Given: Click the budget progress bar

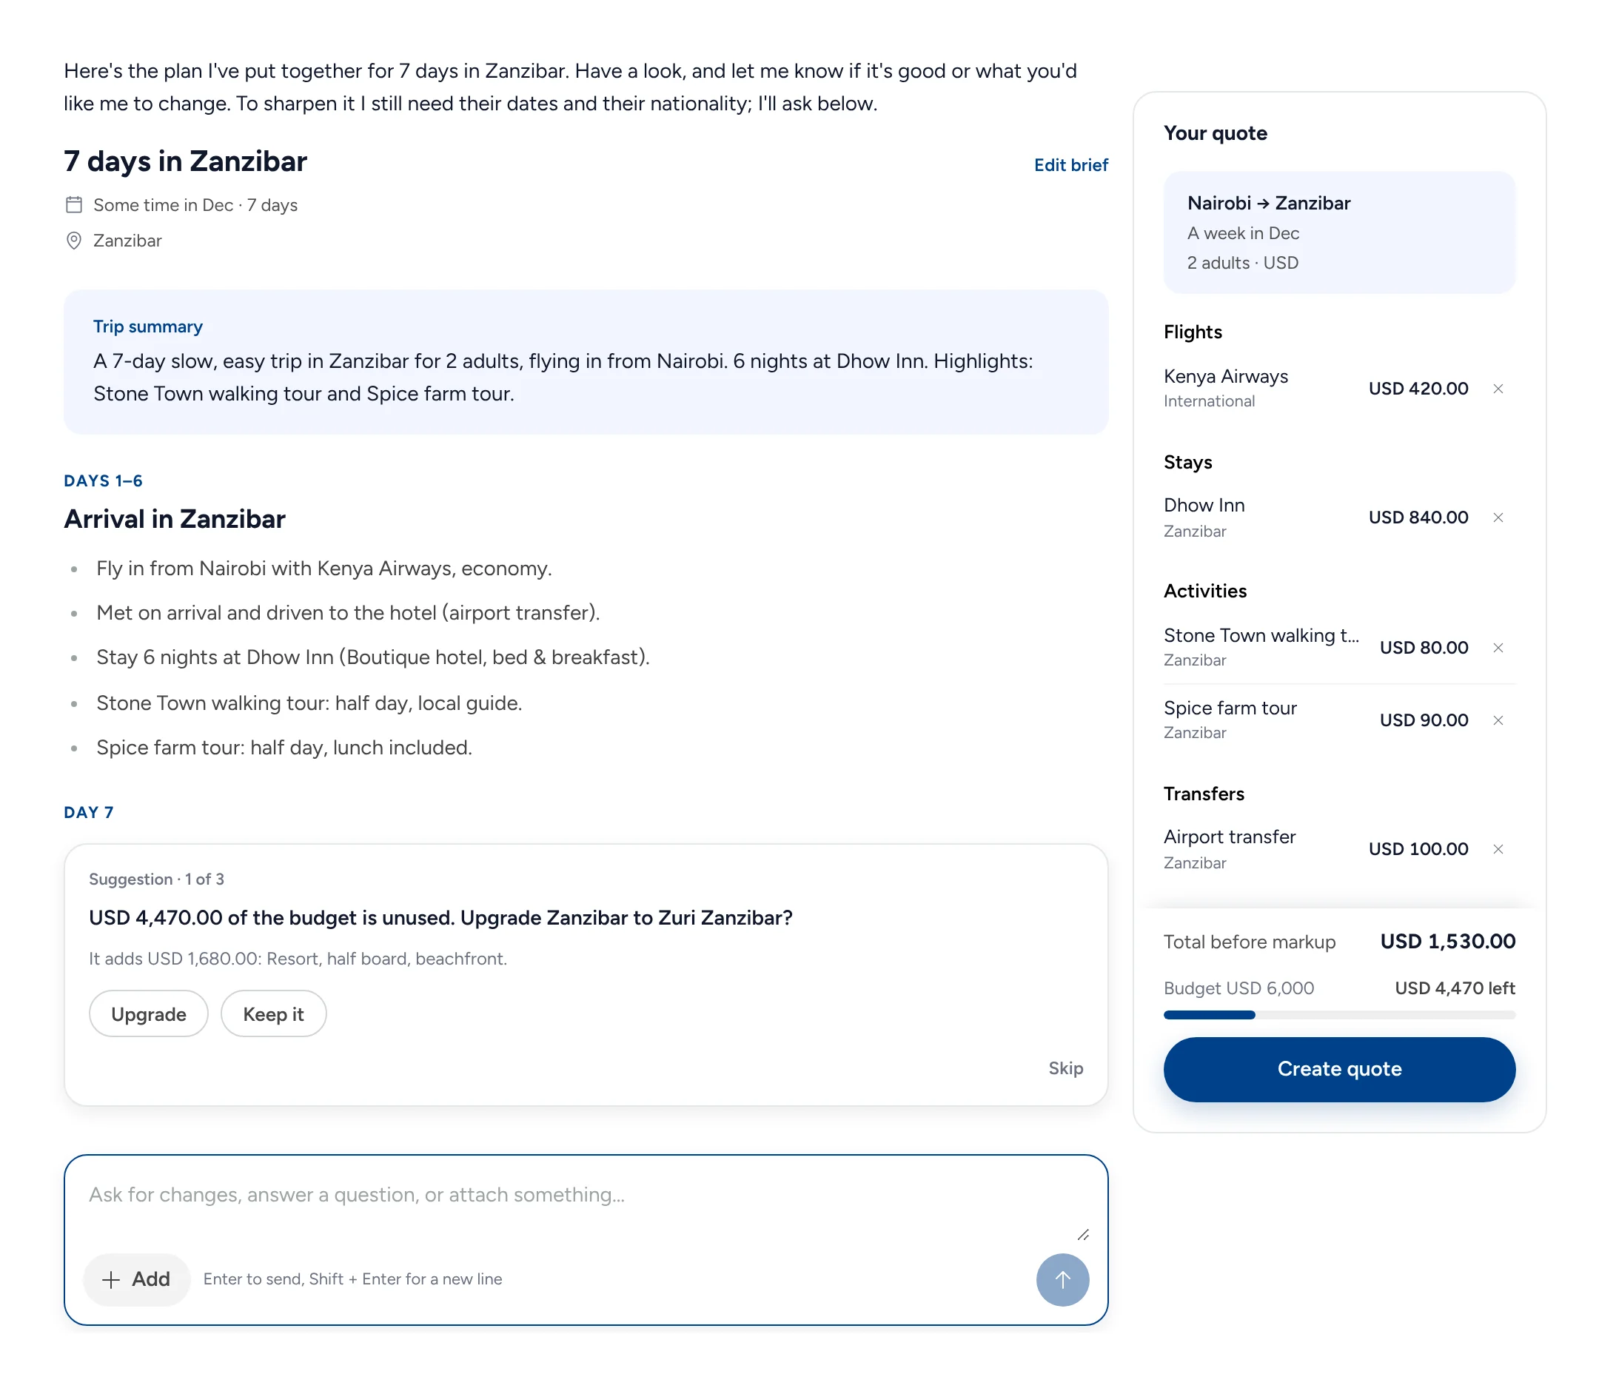Looking at the screenshot, I should pos(1339,1015).
